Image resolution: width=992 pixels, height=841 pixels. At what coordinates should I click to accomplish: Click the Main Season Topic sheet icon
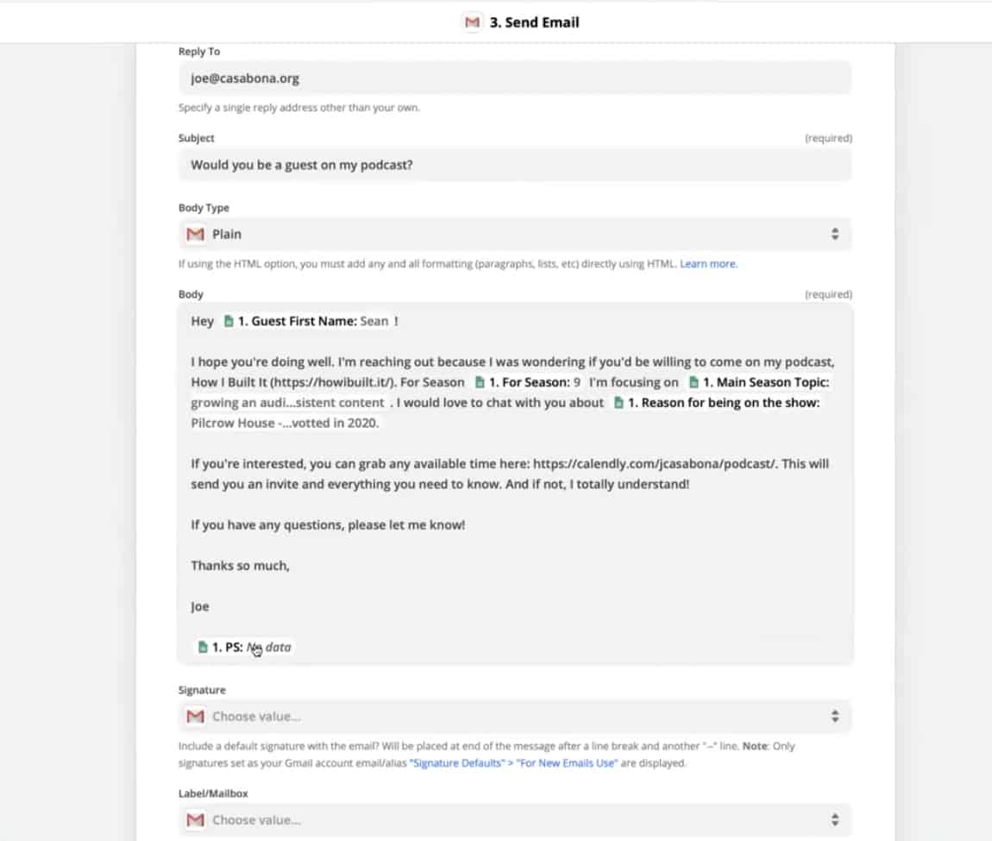(694, 382)
